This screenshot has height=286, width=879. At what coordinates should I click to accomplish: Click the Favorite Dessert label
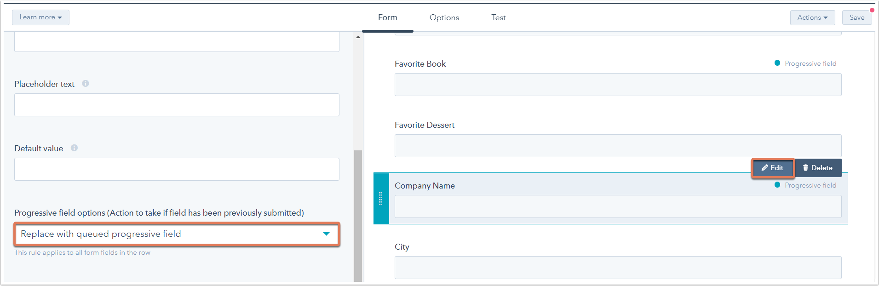pos(425,125)
